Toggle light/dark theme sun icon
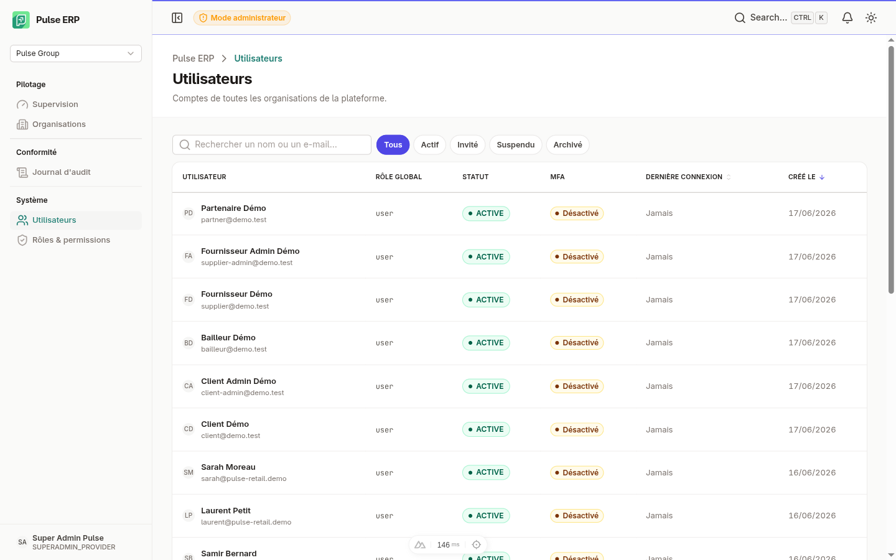896x560 pixels. 871,18
